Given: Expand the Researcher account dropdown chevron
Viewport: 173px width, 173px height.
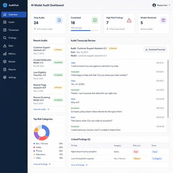Looking at the screenshot, I should [170, 5].
